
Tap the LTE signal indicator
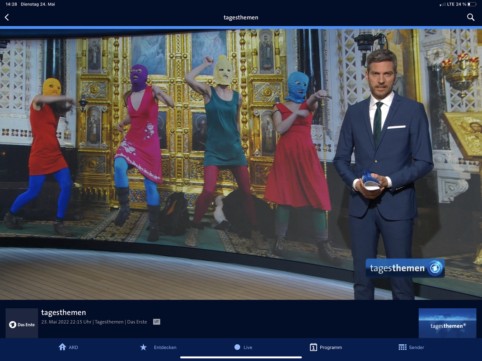coord(447,5)
